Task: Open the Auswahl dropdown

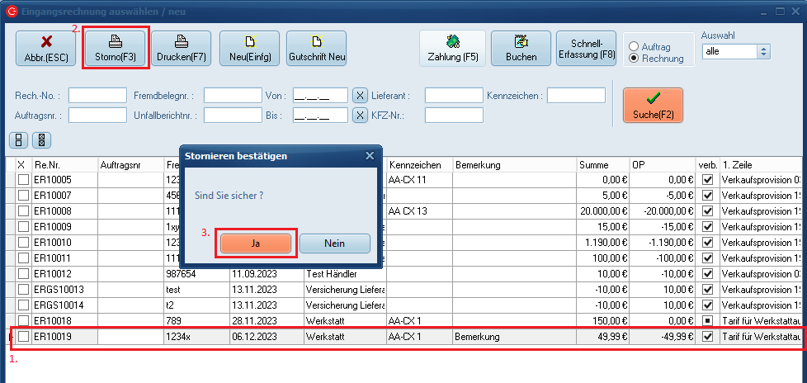Action: point(763,51)
